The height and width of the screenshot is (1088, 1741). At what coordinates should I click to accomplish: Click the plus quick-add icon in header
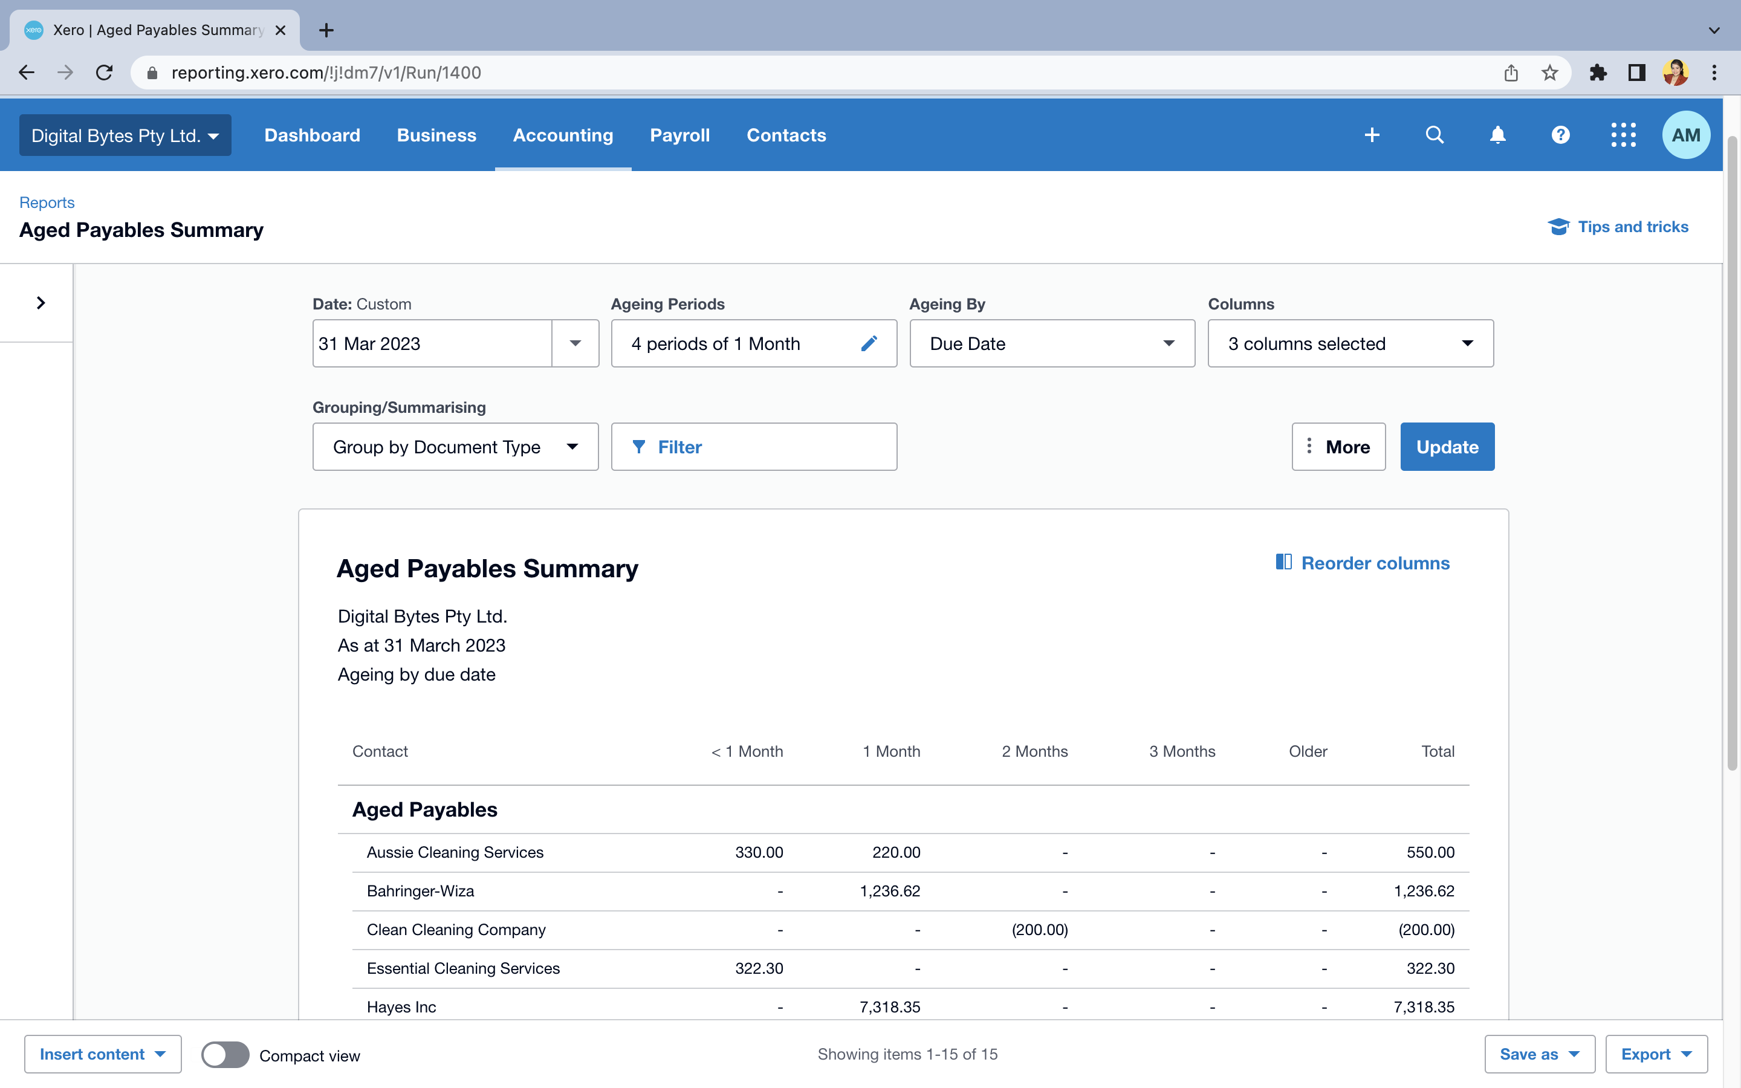click(x=1372, y=135)
